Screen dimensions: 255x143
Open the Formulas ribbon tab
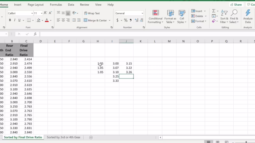coord(56,5)
